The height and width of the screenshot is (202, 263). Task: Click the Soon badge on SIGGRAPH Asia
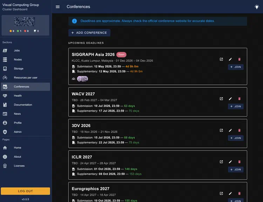[121, 54]
